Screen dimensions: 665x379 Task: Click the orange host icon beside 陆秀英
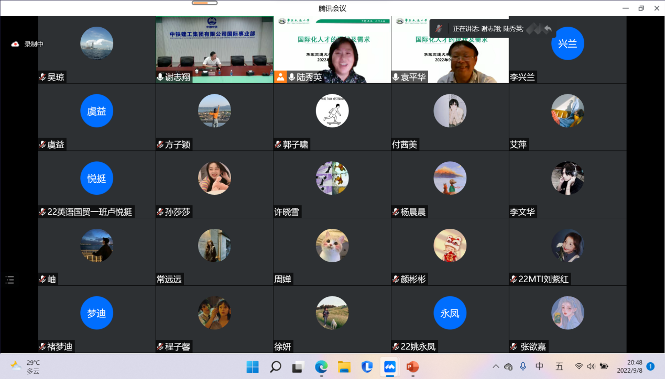281,77
